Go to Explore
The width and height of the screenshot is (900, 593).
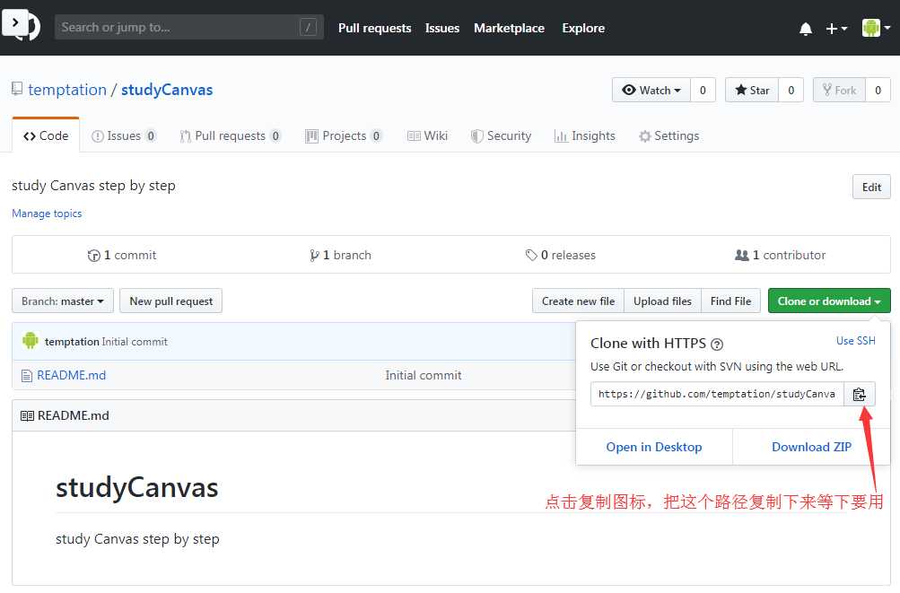tap(583, 28)
